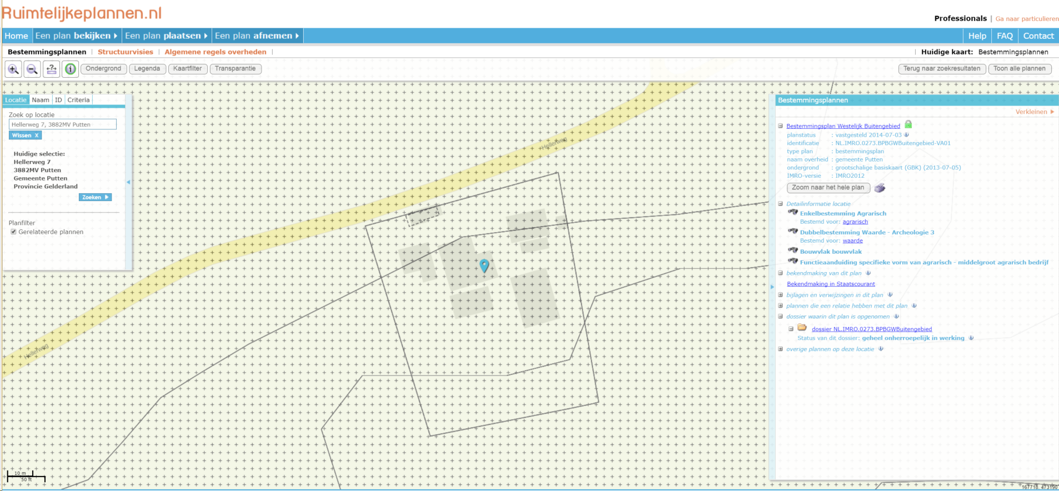Viewport: 1059px width, 491px height.
Task: Collapse the Detailinformatie locatie section
Action: [x=780, y=204]
